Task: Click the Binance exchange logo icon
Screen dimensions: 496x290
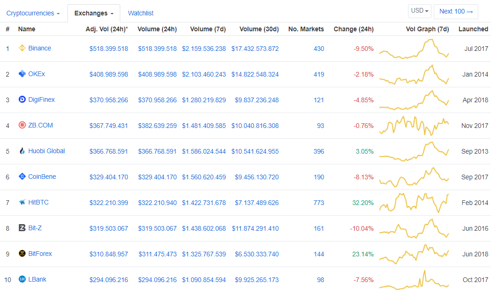Action: point(22,48)
